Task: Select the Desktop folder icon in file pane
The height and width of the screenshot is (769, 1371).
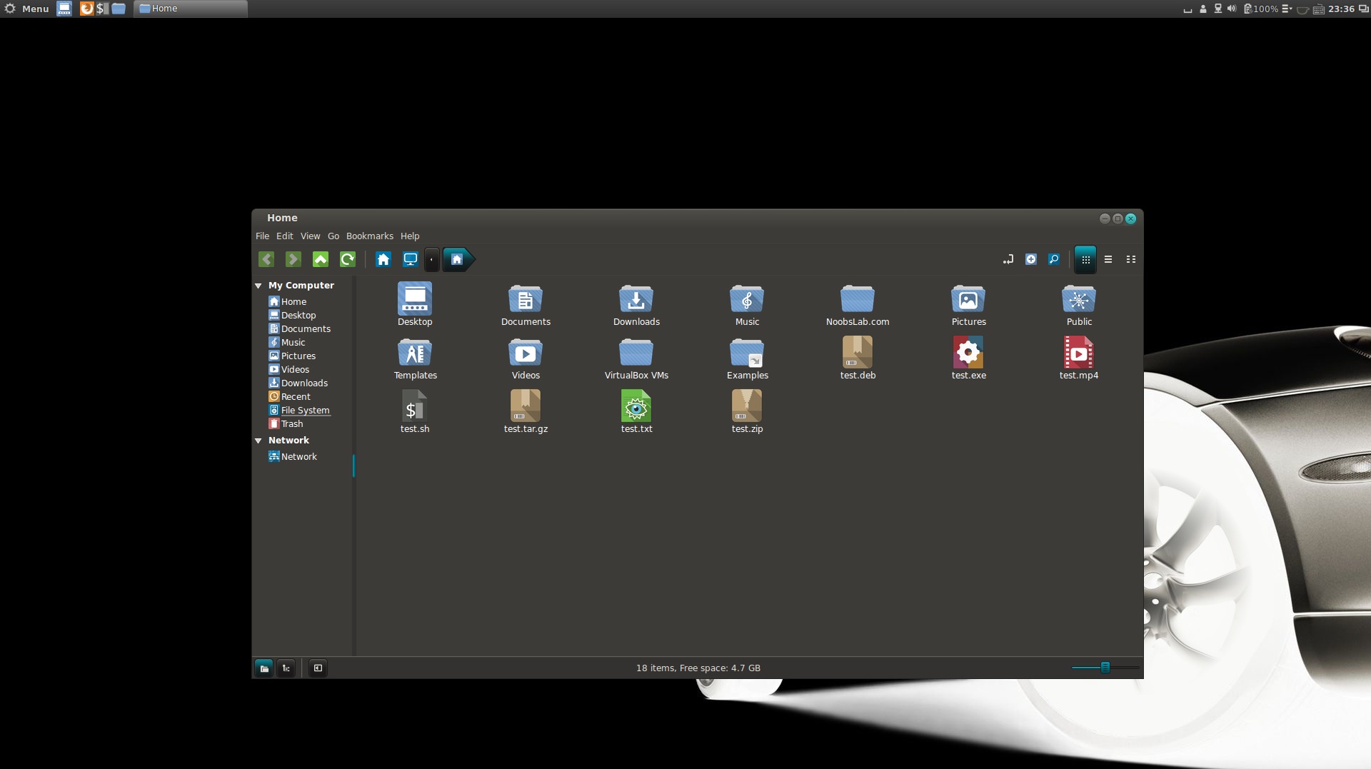Action: (415, 299)
